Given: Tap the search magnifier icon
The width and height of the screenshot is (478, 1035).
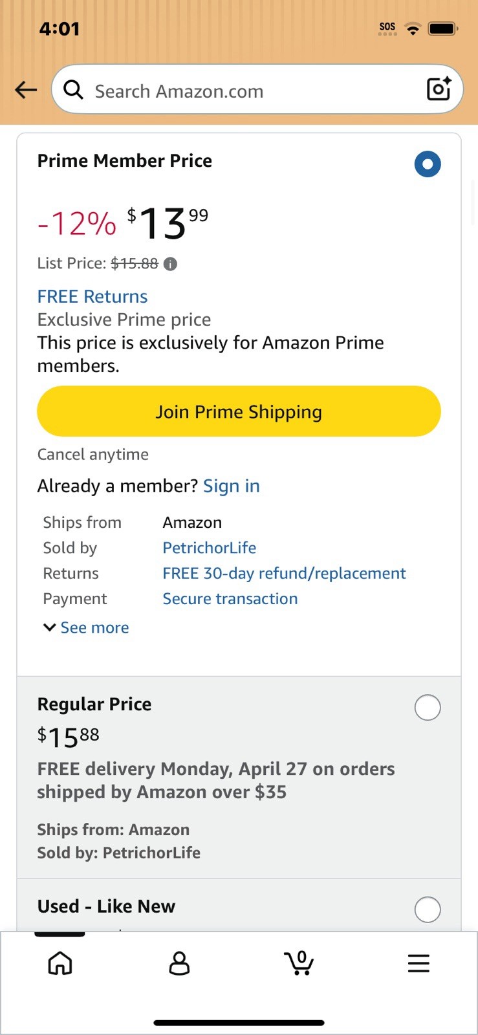Looking at the screenshot, I should click(x=73, y=90).
